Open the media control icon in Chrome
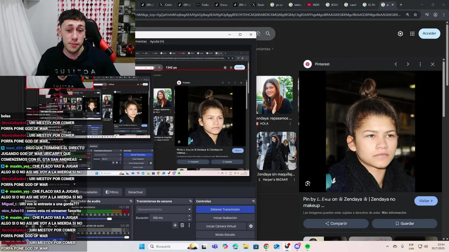449x252 pixels. pos(427,15)
